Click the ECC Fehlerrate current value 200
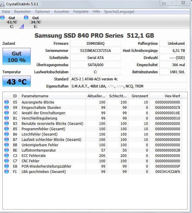This screenshot has width=192, height=213. click(x=102, y=156)
